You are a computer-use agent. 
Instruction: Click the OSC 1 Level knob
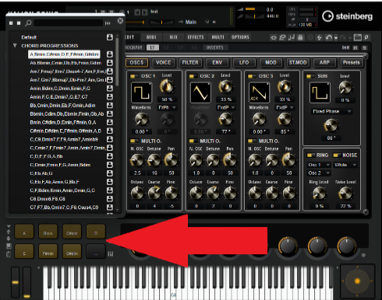pyautogui.click(x=167, y=87)
